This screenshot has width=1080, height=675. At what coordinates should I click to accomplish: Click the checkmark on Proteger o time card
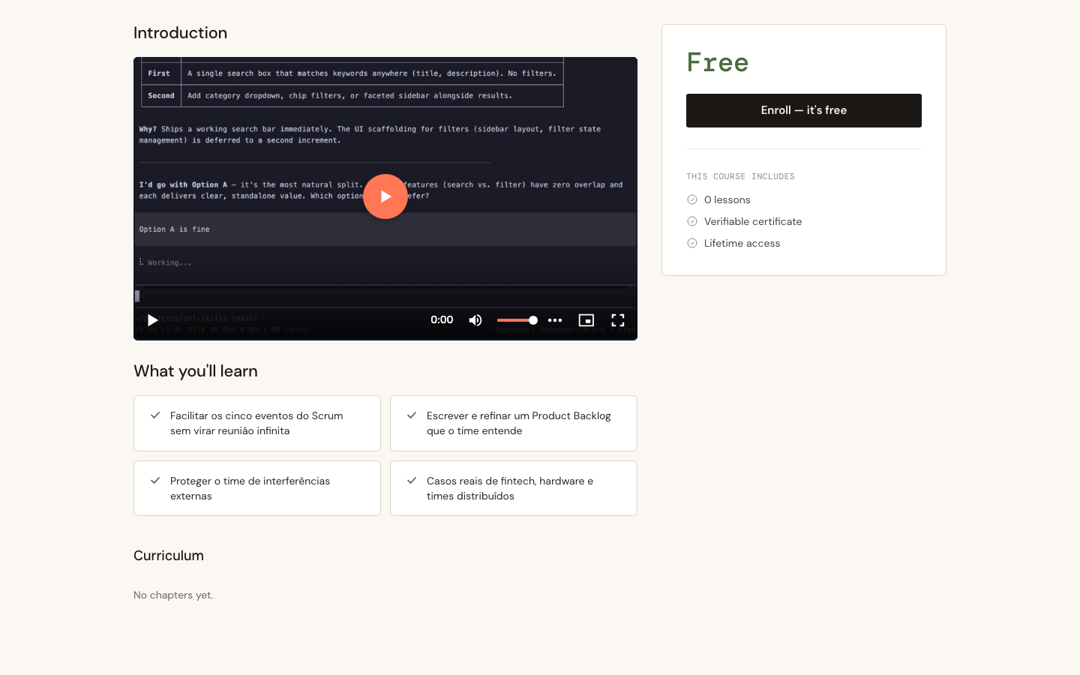(x=155, y=481)
